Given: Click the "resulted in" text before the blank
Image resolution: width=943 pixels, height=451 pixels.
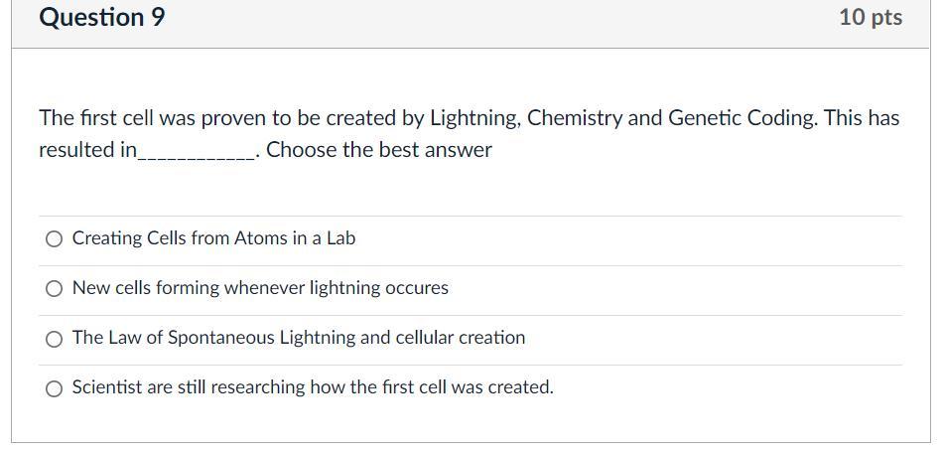Looking at the screenshot, I should coord(87,150).
